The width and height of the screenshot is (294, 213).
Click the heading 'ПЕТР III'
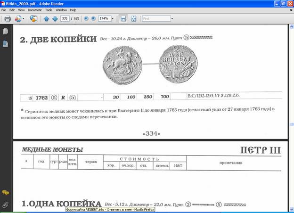261,150
